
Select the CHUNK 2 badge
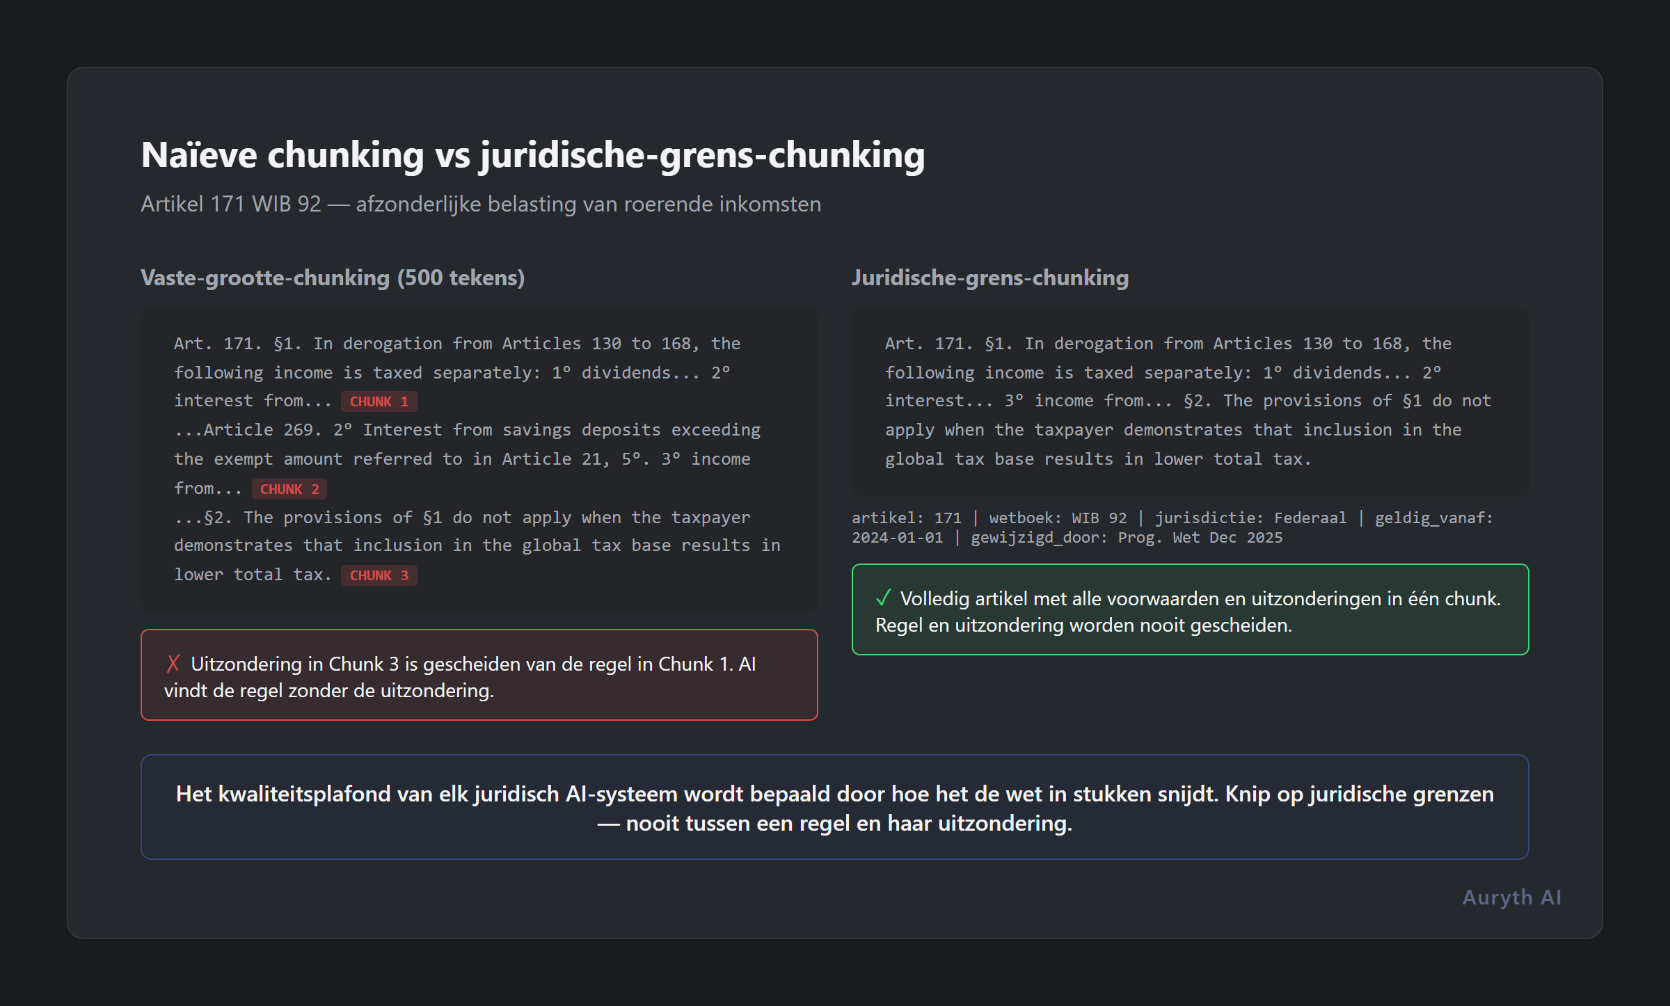(289, 488)
